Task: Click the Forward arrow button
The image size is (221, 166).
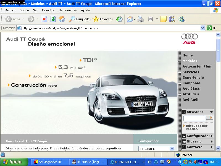Action: (x=31, y=19)
